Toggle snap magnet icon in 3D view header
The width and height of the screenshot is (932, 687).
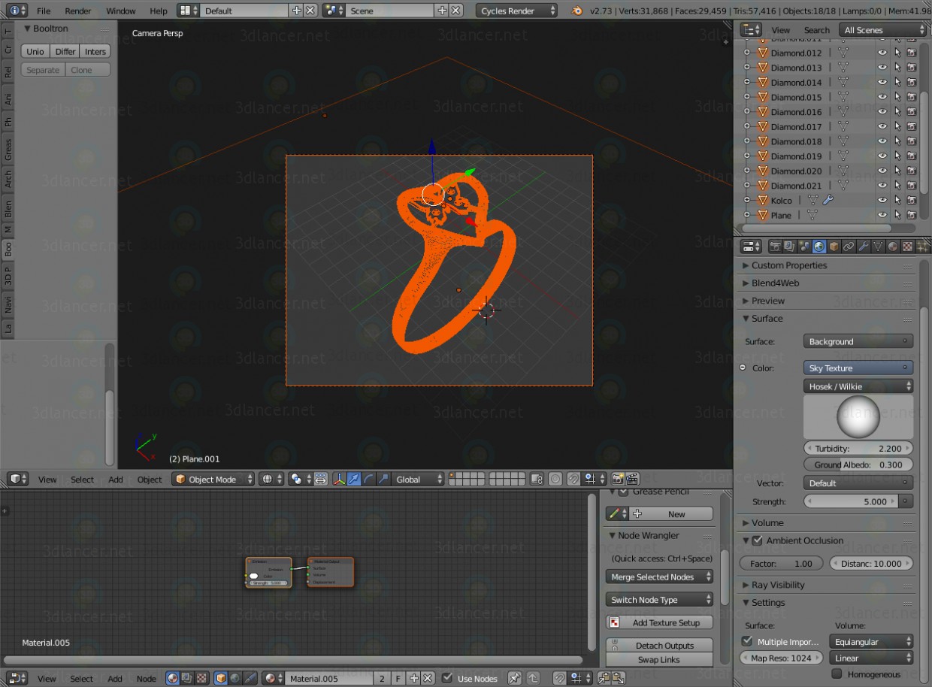click(573, 480)
